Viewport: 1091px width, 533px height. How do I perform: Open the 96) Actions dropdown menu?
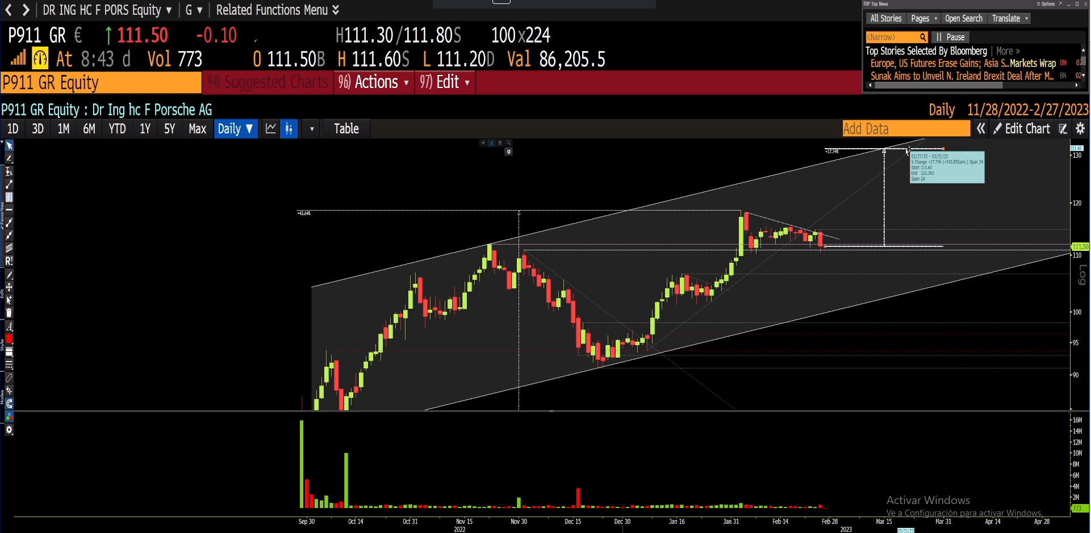coord(373,82)
